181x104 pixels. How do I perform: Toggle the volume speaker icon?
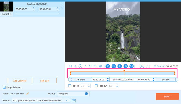click(100, 66)
